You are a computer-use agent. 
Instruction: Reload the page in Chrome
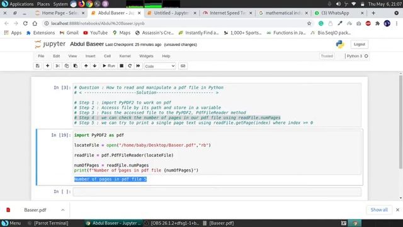pos(25,23)
